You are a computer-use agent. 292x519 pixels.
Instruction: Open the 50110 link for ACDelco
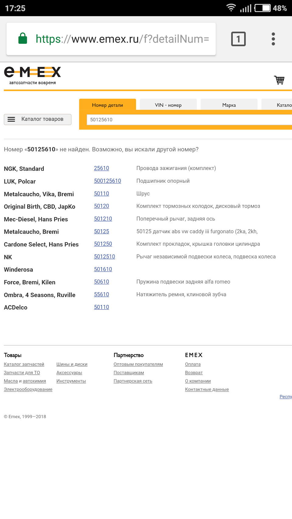(102, 307)
